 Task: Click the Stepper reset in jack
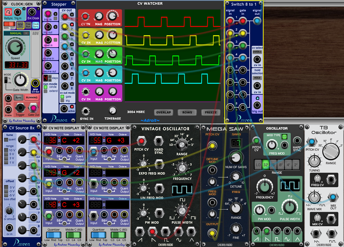point(48,40)
